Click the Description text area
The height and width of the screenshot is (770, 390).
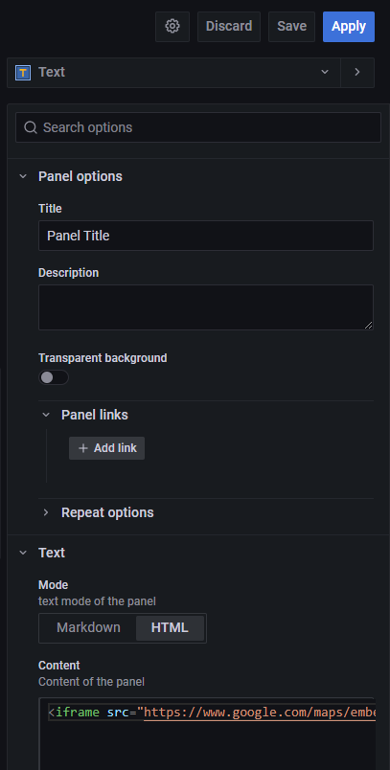[206, 307]
